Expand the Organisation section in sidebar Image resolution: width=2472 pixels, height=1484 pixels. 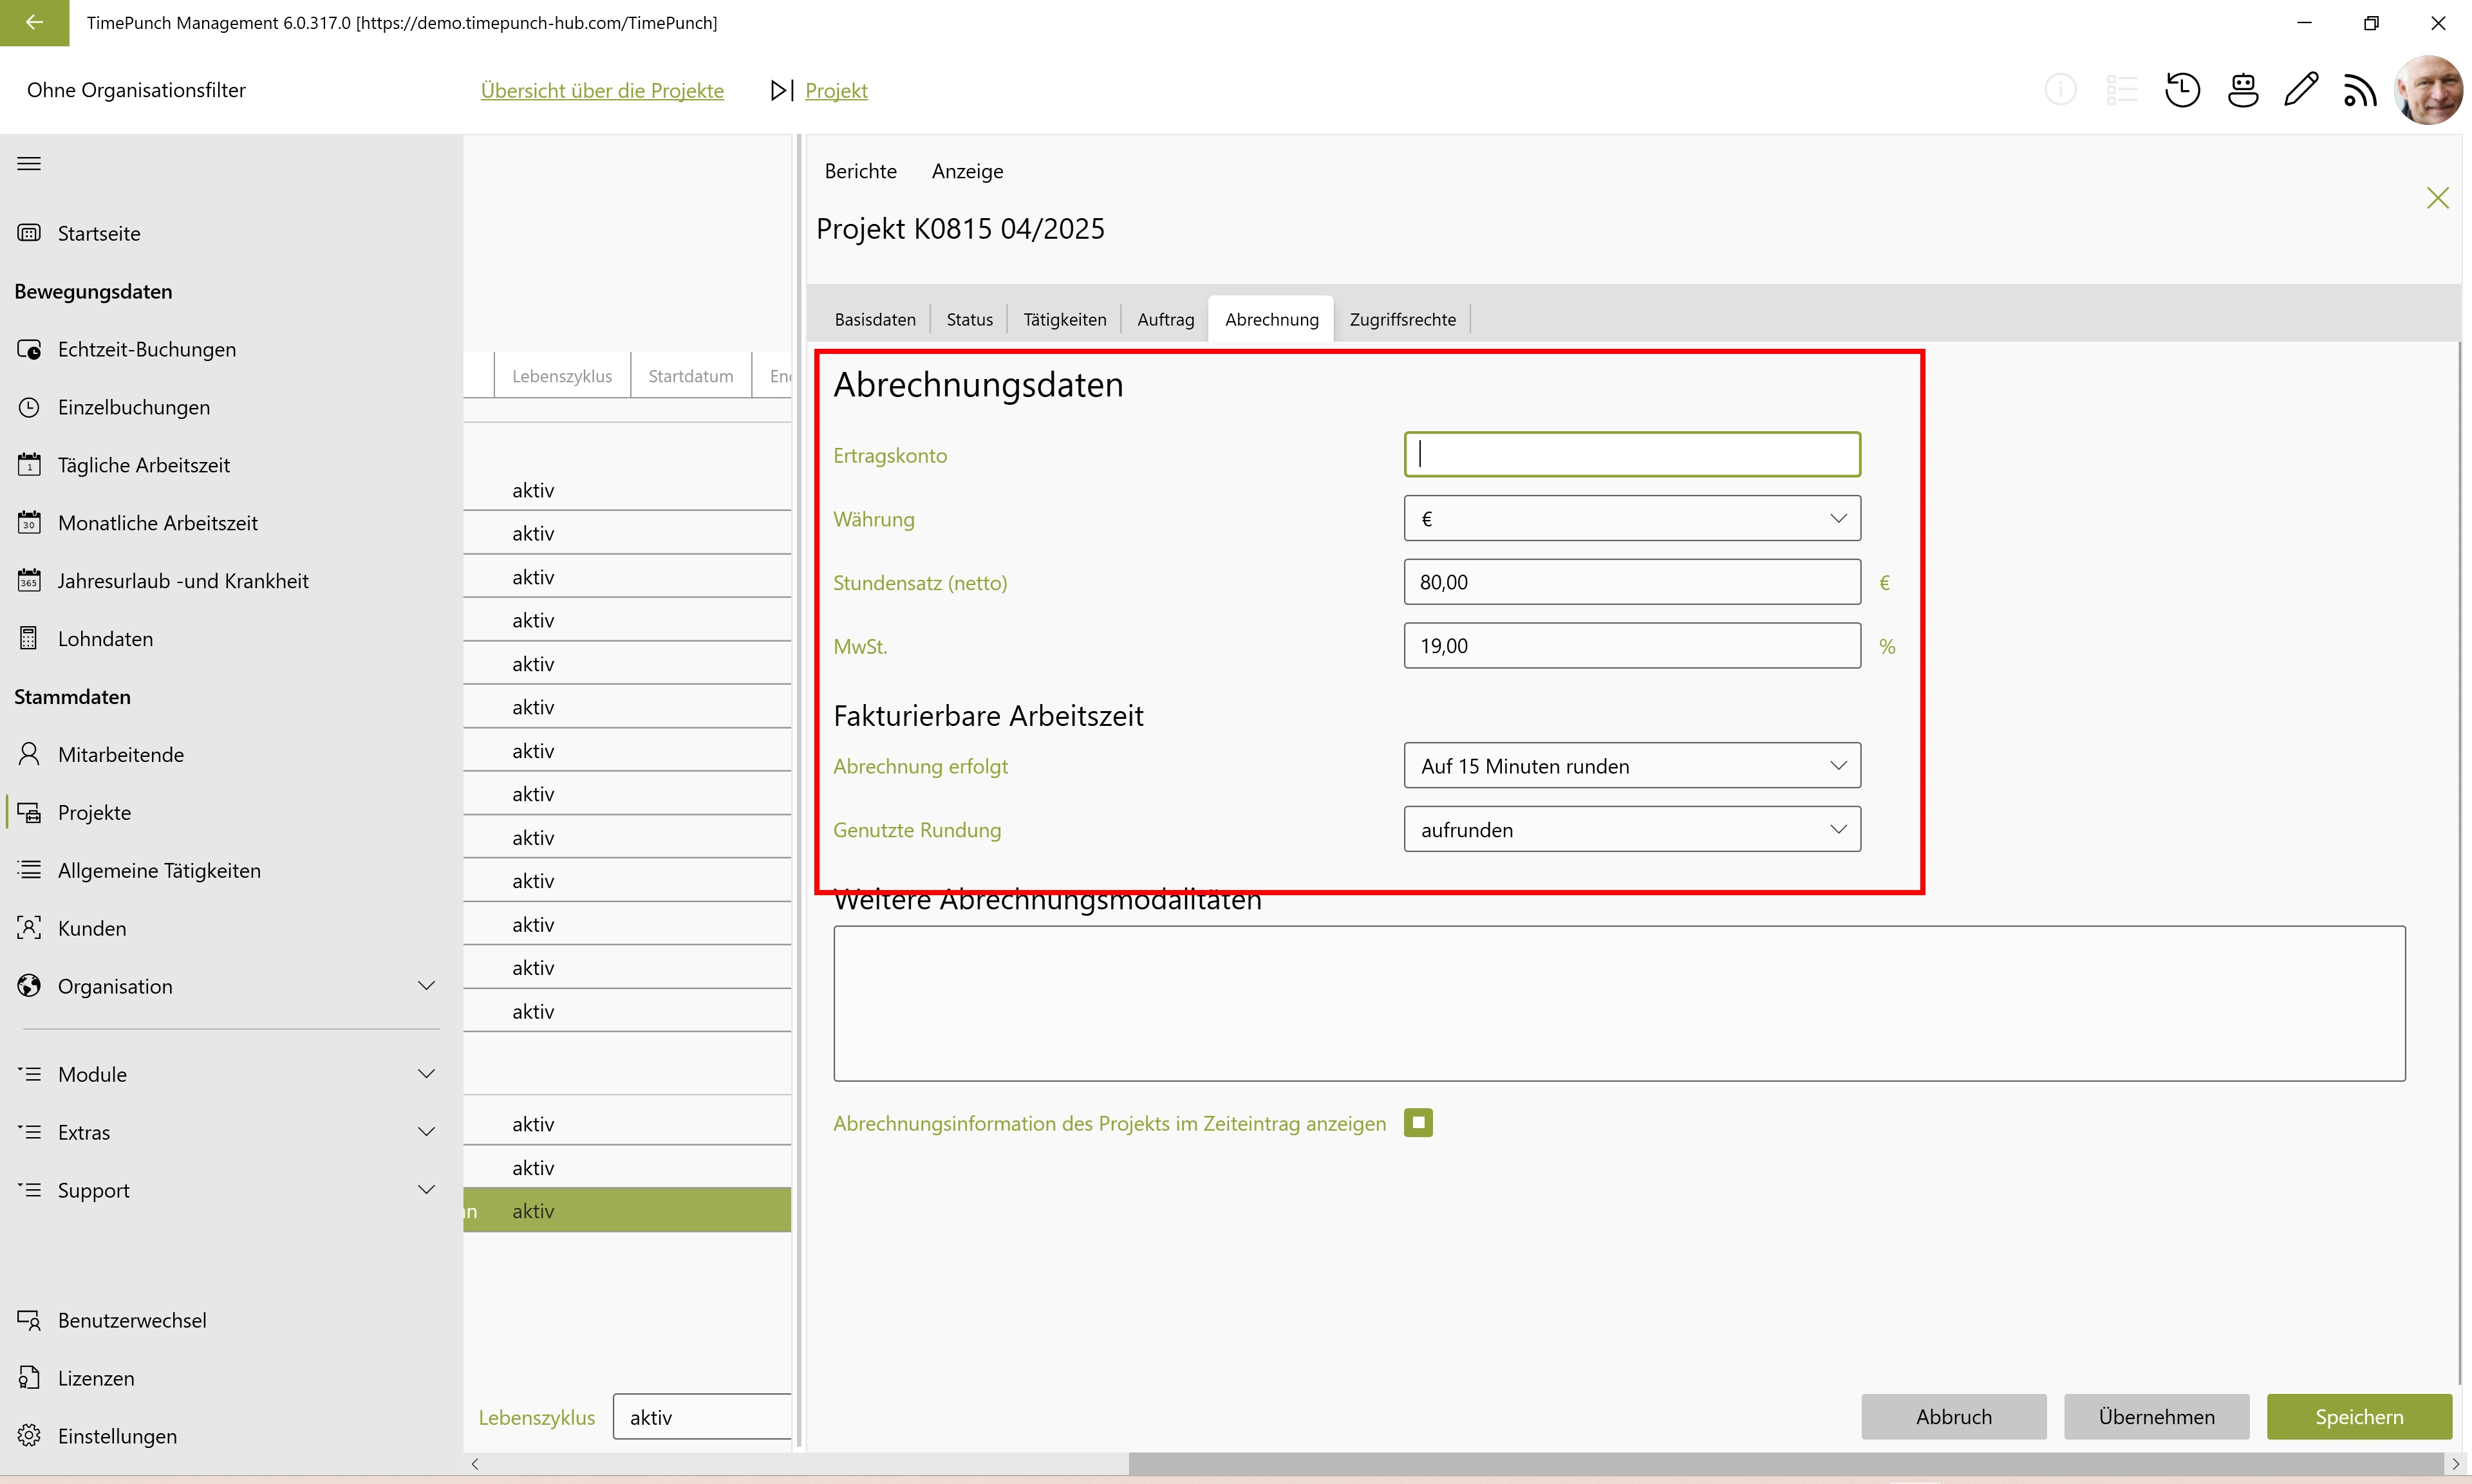tap(426, 986)
